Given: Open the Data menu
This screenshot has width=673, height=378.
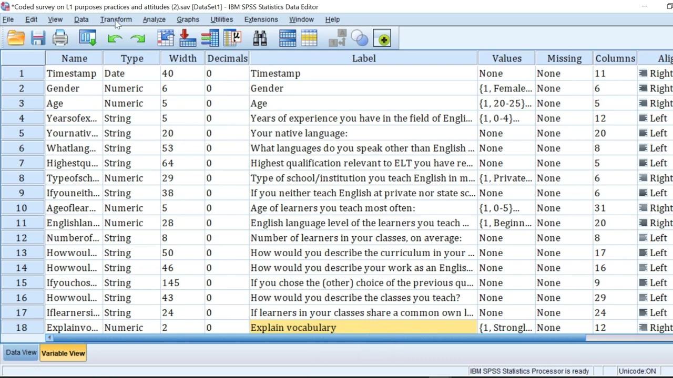Looking at the screenshot, I should [x=81, y=19].
